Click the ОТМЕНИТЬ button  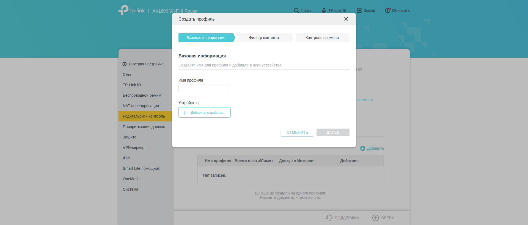coord(297,132)
